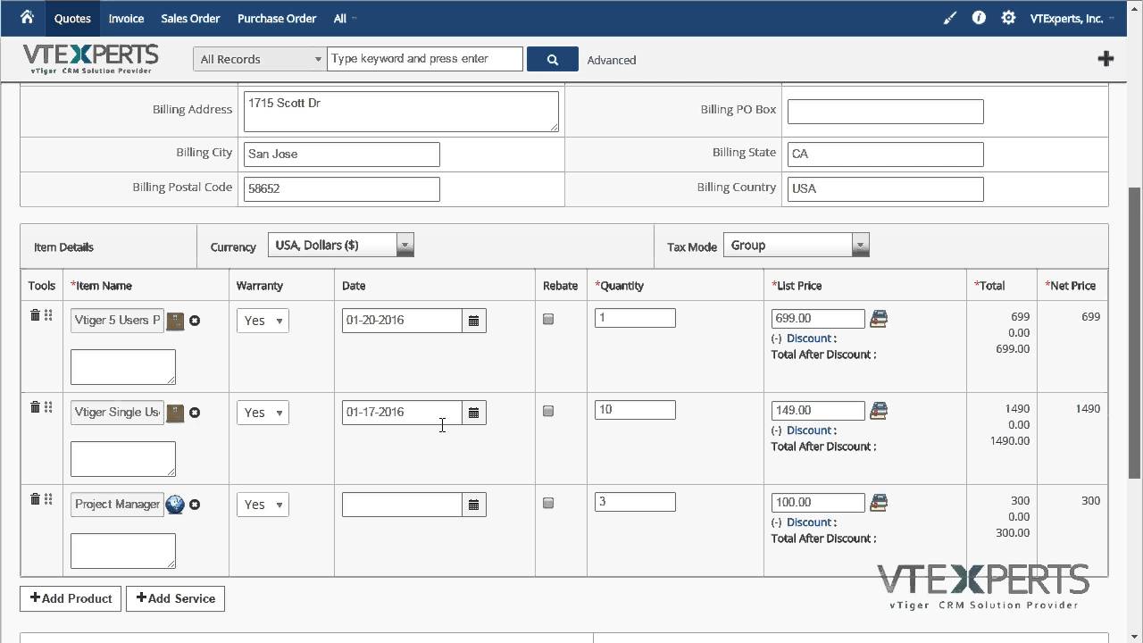This screenshot has width=1143, height=643.
Task: Grab drag handle of Vtiger Single User row
Action: [48, 407]
